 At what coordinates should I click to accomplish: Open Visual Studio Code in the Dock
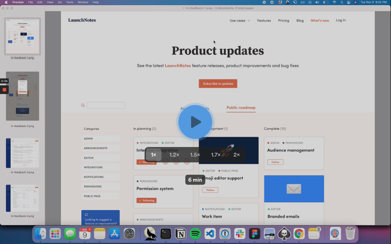click(210, 234)
